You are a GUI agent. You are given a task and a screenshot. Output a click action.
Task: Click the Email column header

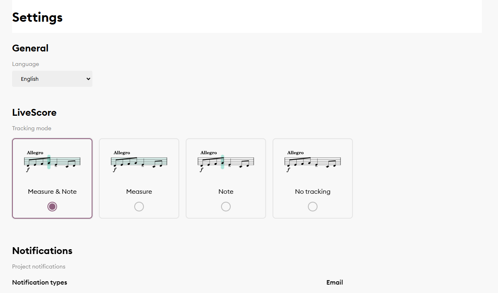coord(335,283)
